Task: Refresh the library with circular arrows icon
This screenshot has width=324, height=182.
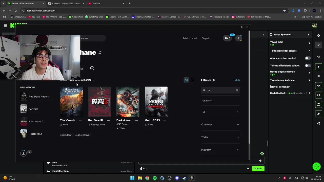Action: [x=100, y=52]
